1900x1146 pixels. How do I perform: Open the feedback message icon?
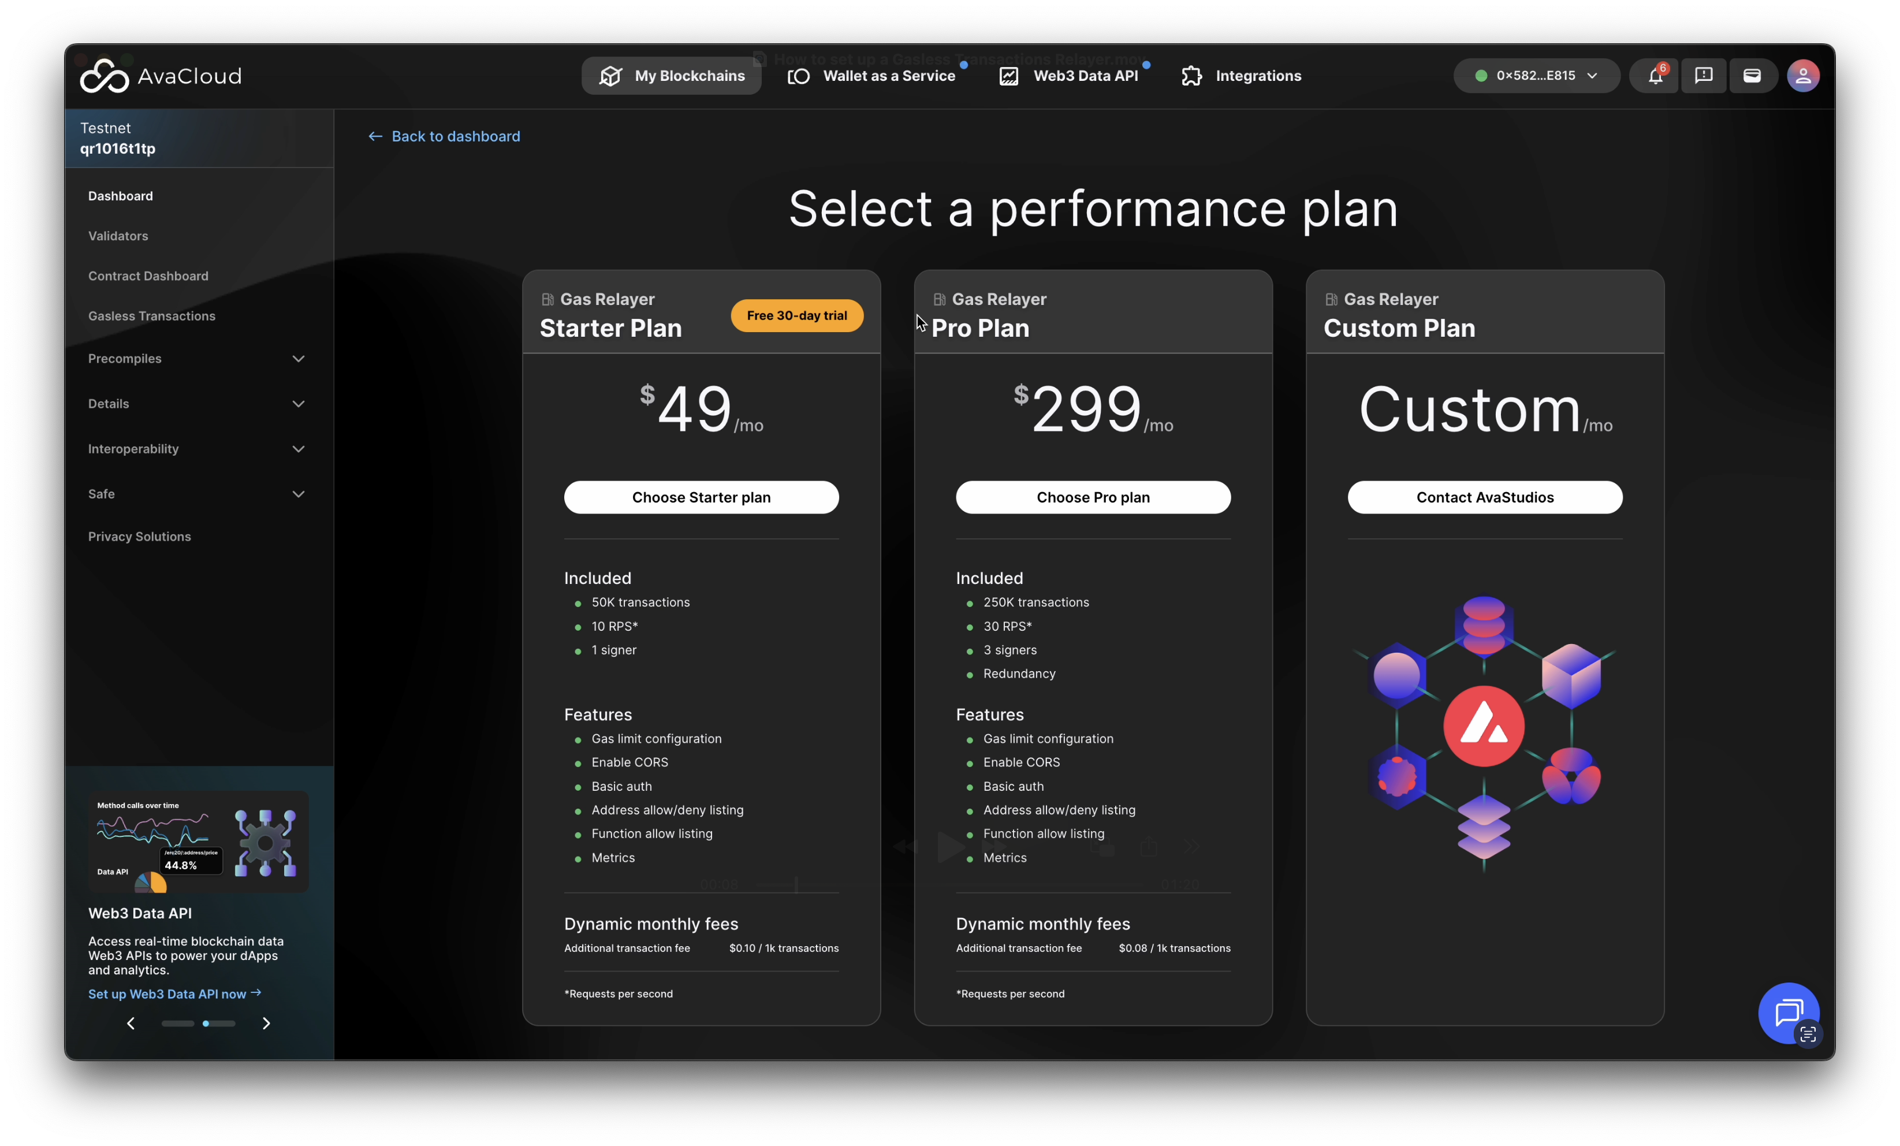click(x=1704, y=76)
